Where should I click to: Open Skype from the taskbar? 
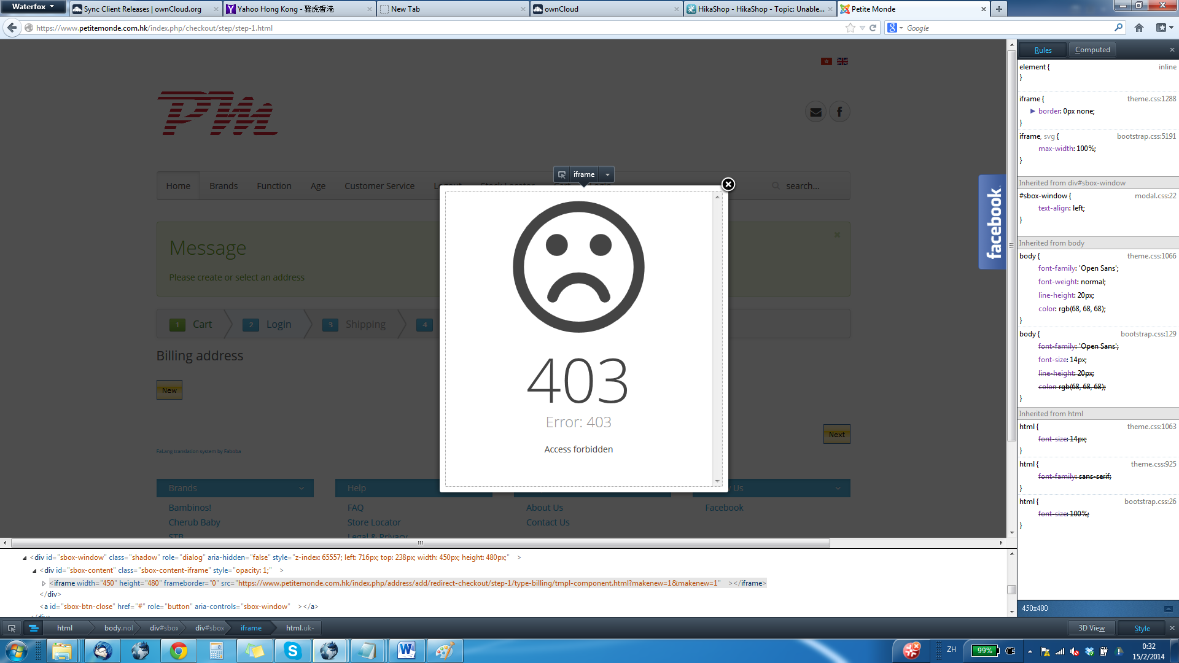pyautogui.click(x=292, y=651)
